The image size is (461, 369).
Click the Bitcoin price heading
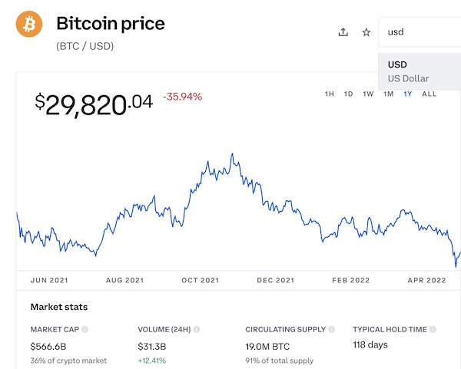click(111, 24)
